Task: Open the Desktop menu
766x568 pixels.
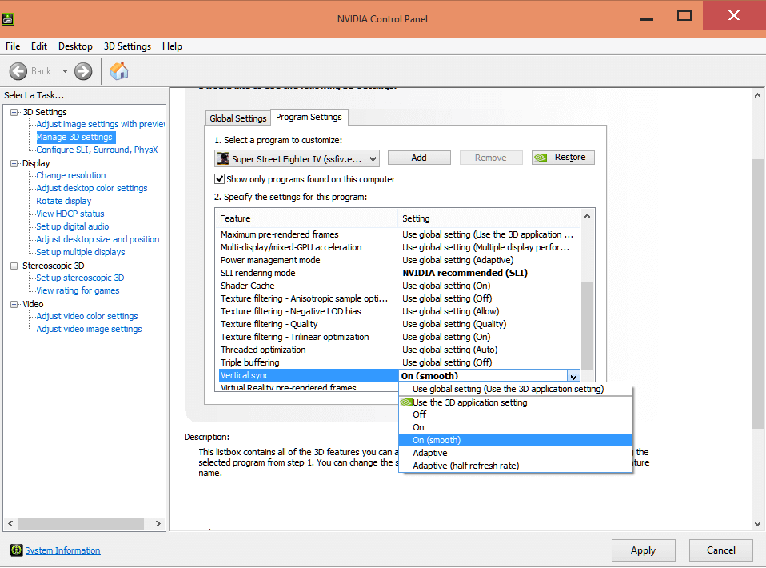Action: 75,46
